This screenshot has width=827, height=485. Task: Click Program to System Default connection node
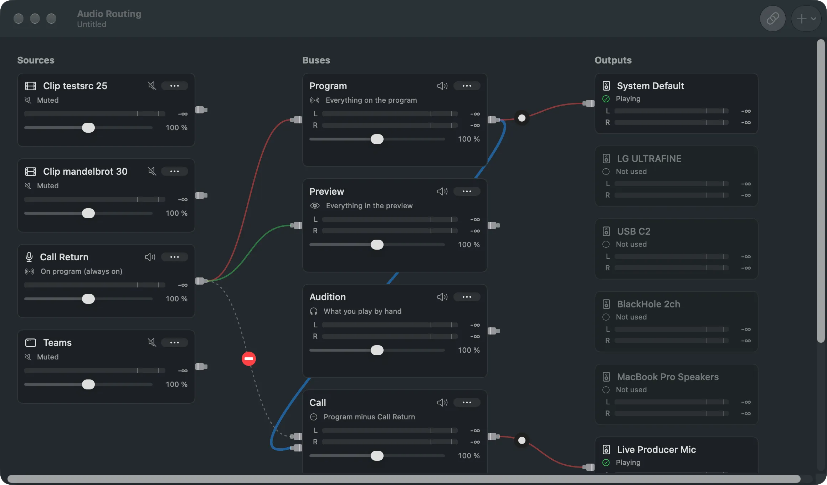tap(522, 118)
